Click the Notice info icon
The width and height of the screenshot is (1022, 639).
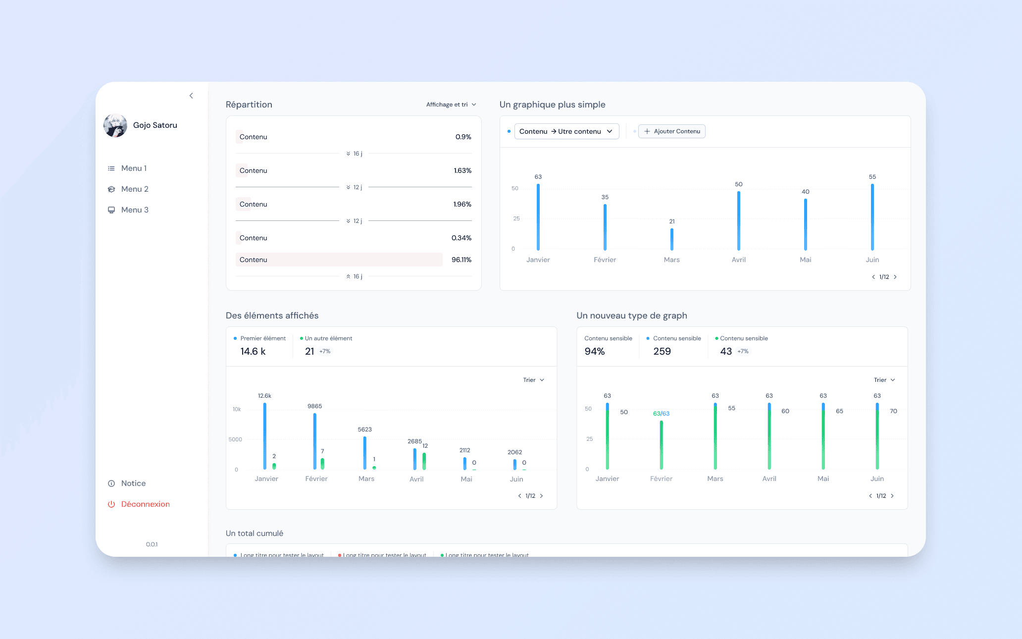click(x=111, y=483)
